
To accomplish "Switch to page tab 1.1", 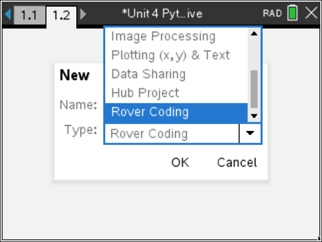I will click(29, 15).
